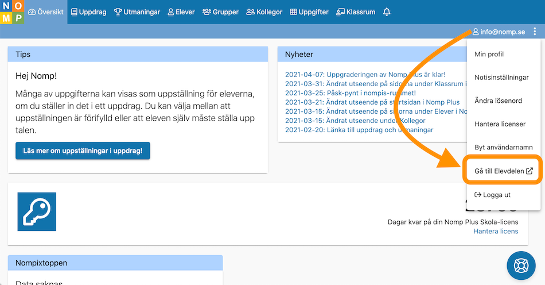Open the lifebuoy help button
545x285 pixels.
click(x=521, y=266)
